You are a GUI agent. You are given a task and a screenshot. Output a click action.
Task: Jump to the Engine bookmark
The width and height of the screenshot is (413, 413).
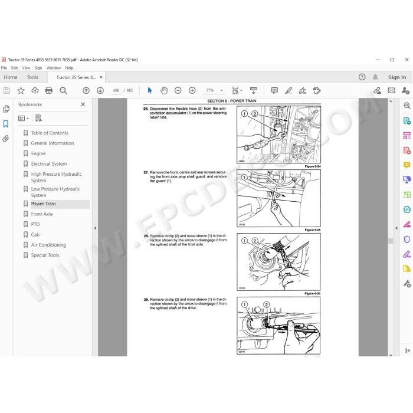38,153
